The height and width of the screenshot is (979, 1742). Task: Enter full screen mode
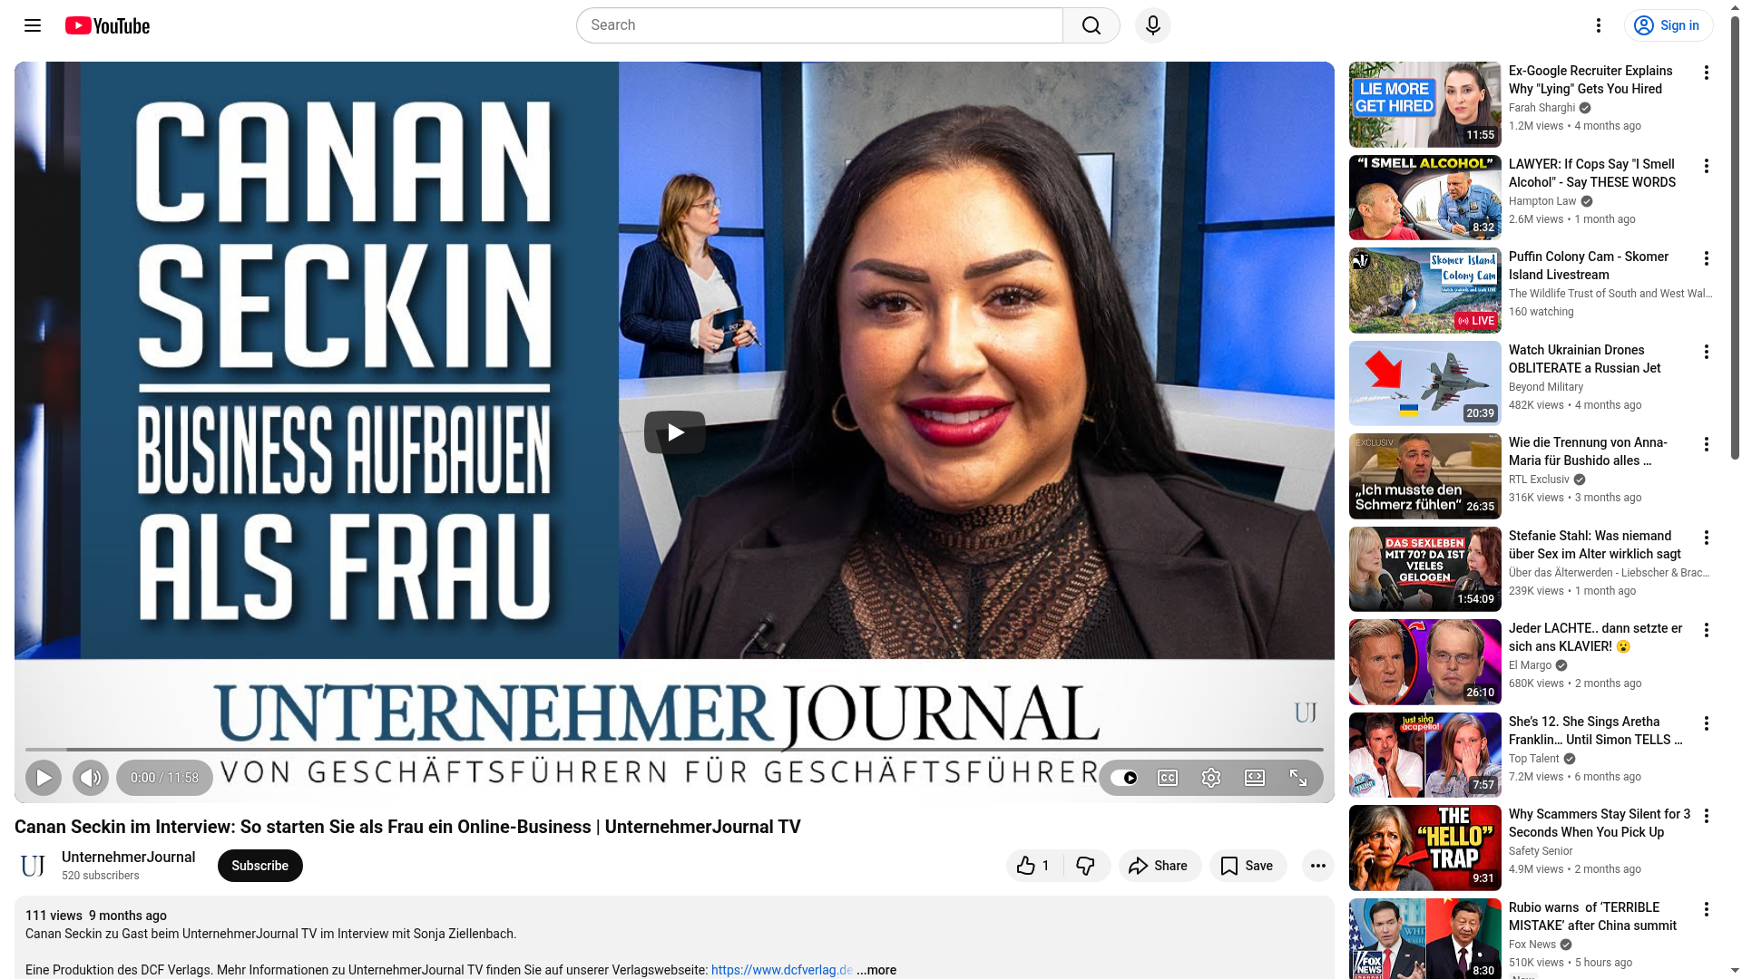click(1298, 778)
